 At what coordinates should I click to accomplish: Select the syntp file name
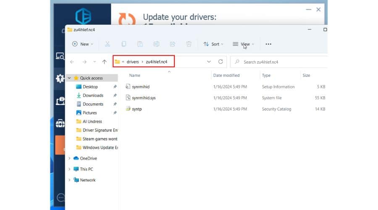(x=136, y=109)
